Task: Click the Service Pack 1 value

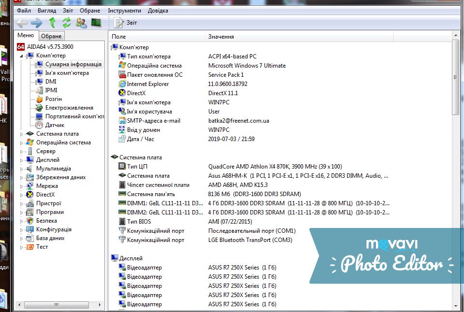Action: point(226,74)
